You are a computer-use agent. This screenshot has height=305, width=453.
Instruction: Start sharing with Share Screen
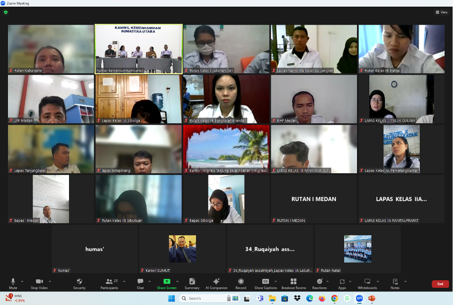[167, 283]
